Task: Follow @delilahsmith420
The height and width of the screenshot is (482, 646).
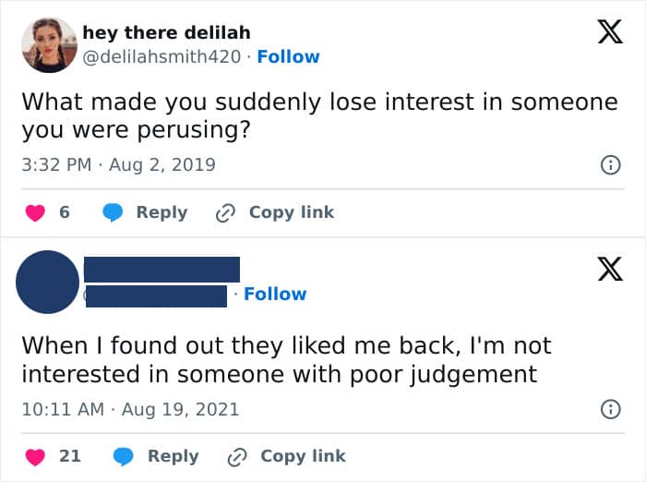Action: click(288, 56)
